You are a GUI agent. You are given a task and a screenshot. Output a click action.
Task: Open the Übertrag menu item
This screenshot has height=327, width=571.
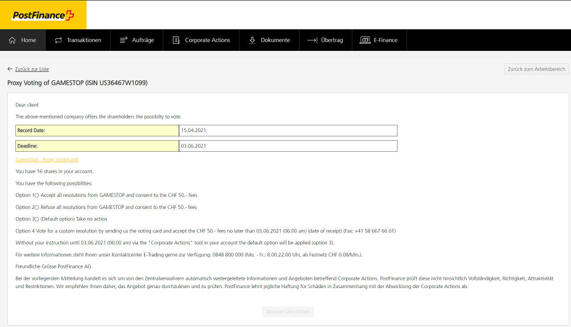point(325,40)
